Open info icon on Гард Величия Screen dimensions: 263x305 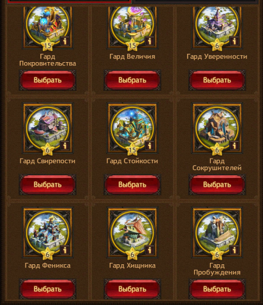click(149, 41)
